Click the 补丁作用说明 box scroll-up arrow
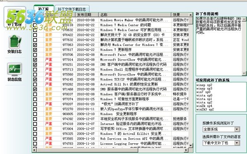The image size is (247, 154). tap(244, 19)
